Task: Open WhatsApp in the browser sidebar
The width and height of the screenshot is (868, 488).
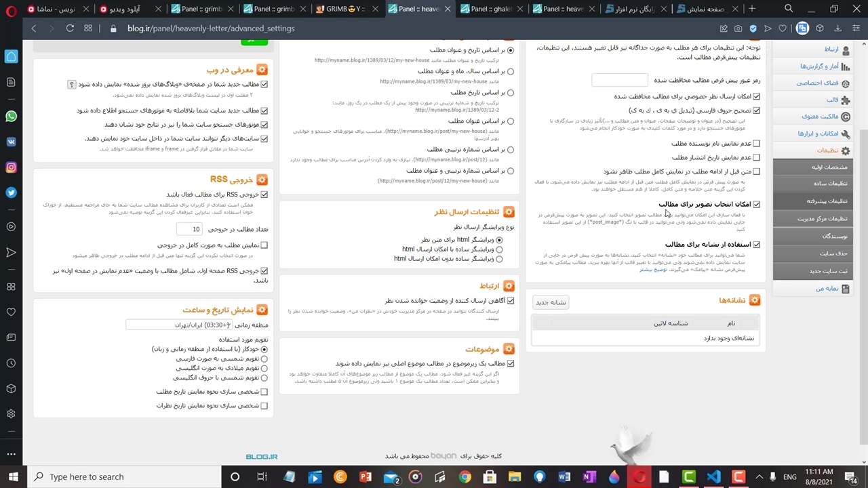Action: [x=11, y=117]
